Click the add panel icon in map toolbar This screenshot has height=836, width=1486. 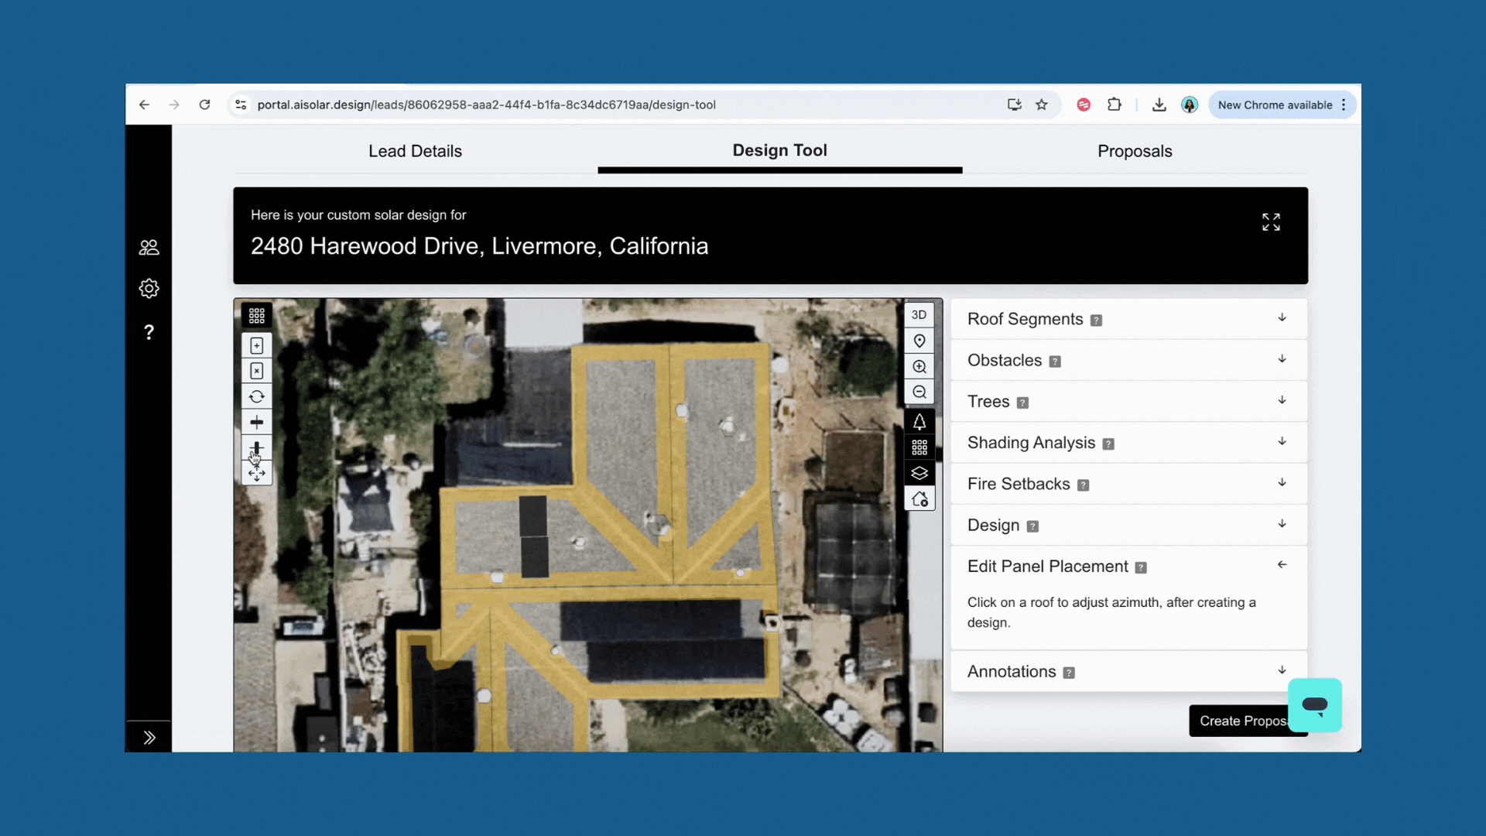(257, 345)
